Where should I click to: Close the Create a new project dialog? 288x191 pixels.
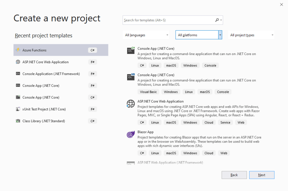pyautogui.click(x=282, y=5)
